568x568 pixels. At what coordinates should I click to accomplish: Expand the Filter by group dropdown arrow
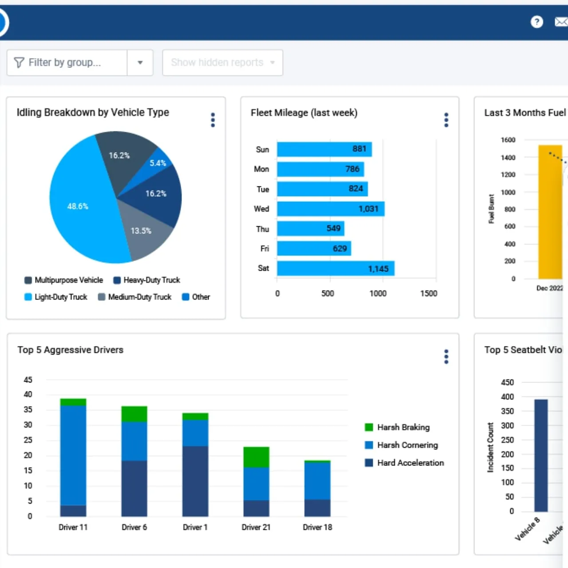(x=140, y=62)
